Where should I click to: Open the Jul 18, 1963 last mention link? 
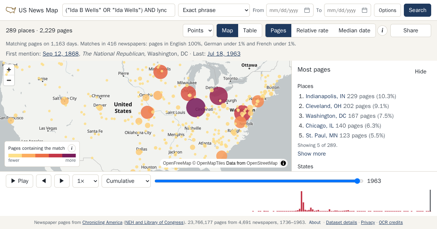click(224, 54)
